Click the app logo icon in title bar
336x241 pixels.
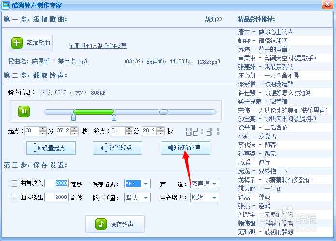click(x=6, y=5)
